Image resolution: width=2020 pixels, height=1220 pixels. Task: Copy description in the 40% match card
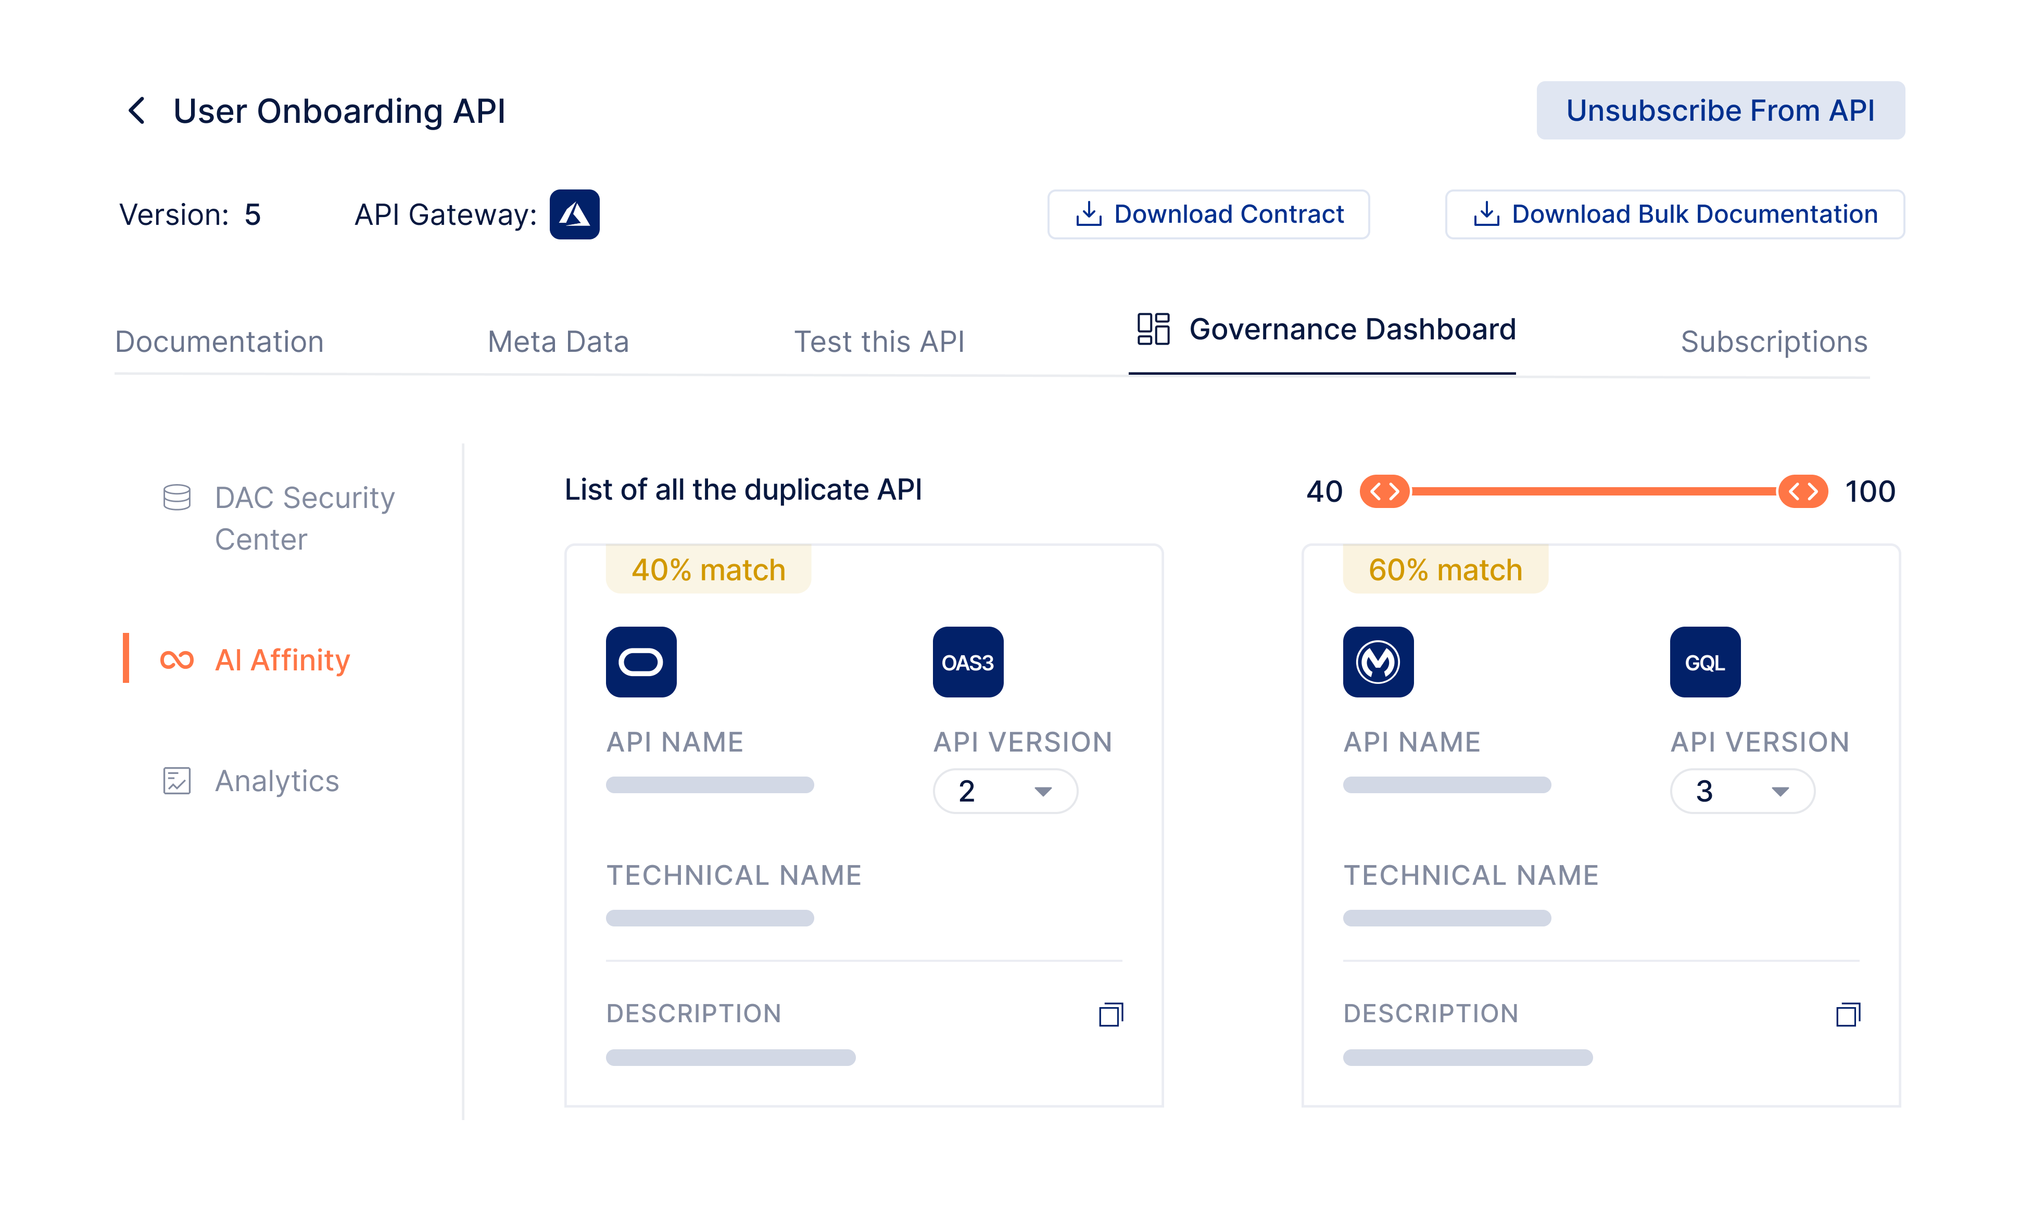[x=1111, y=1014]
